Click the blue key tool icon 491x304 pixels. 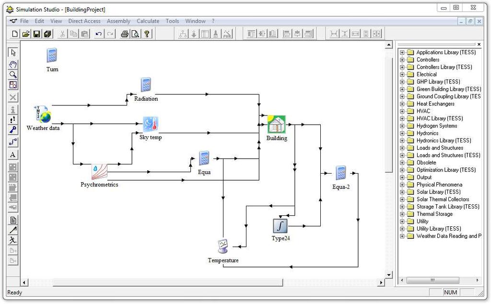point(13,129)
